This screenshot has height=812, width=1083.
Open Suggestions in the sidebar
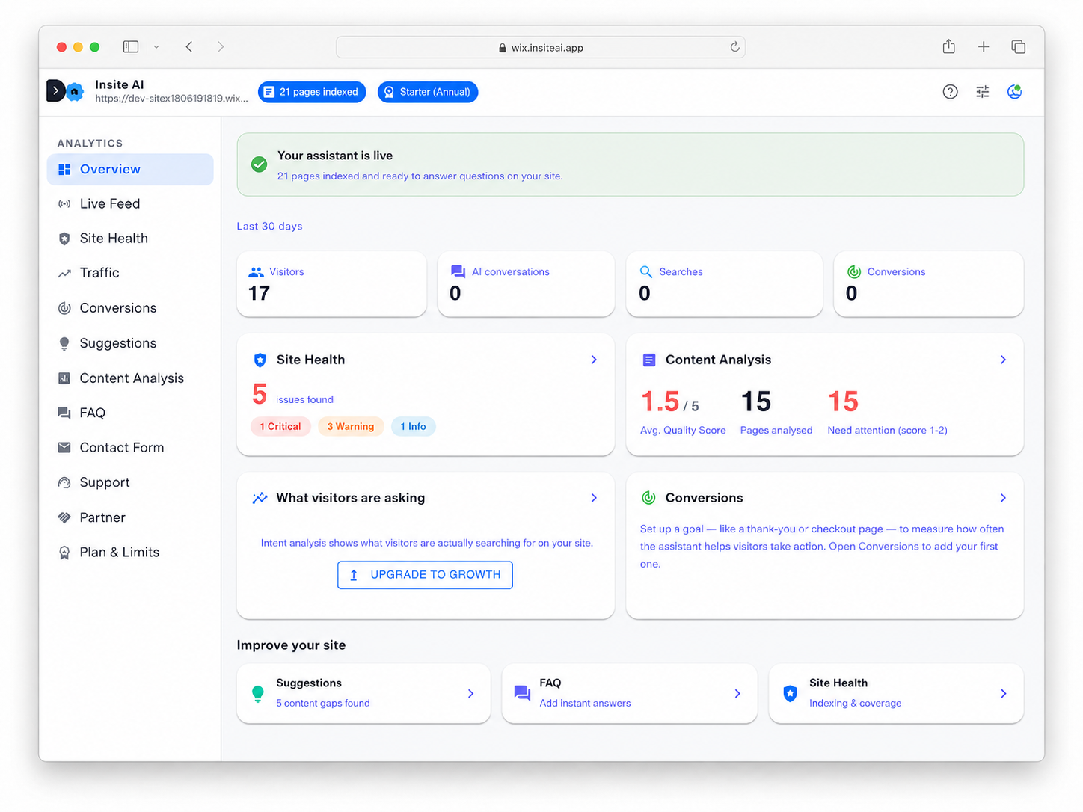pos(130,343)
